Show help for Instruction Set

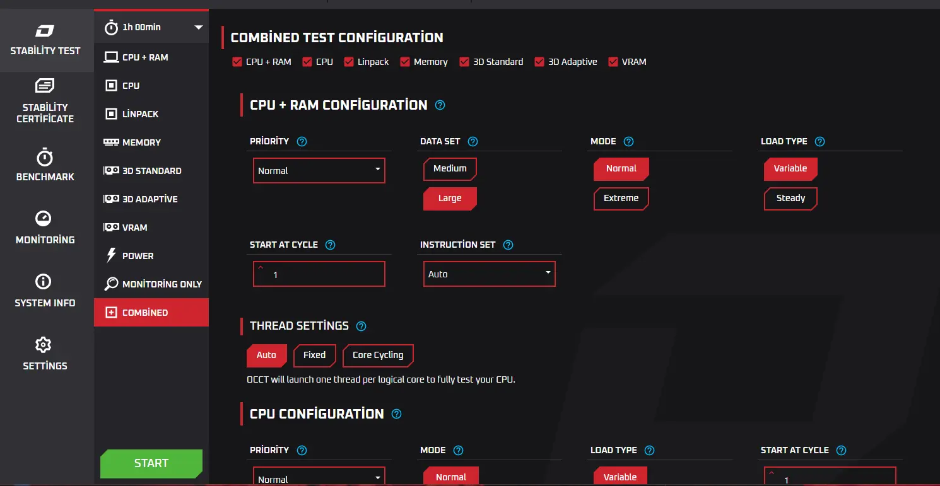click(x=508, y=245)
